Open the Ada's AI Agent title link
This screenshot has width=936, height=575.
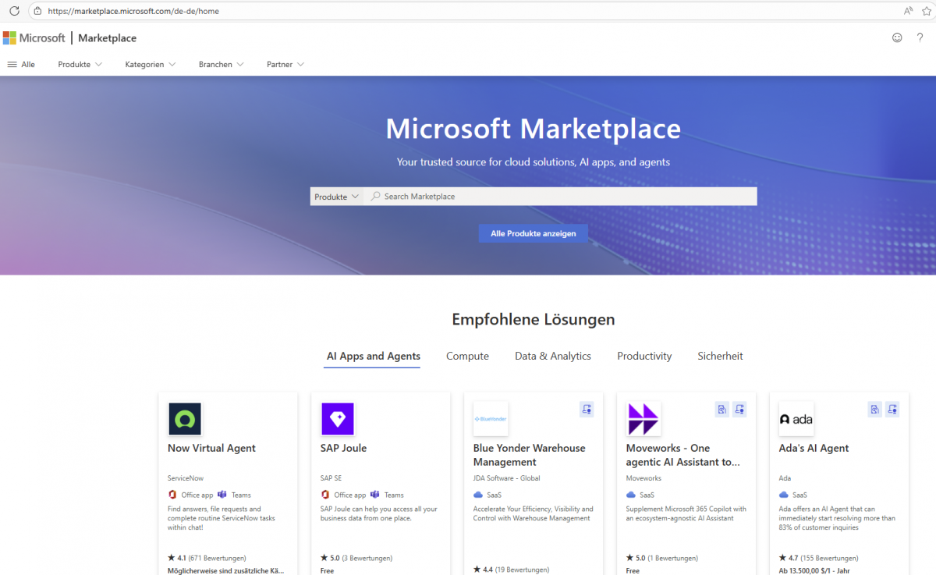tap(814, 448)
